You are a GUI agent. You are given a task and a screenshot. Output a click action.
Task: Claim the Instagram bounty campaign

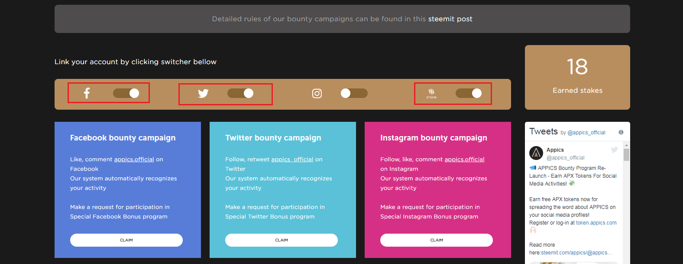pyautogui.click(x=437, y=240)
